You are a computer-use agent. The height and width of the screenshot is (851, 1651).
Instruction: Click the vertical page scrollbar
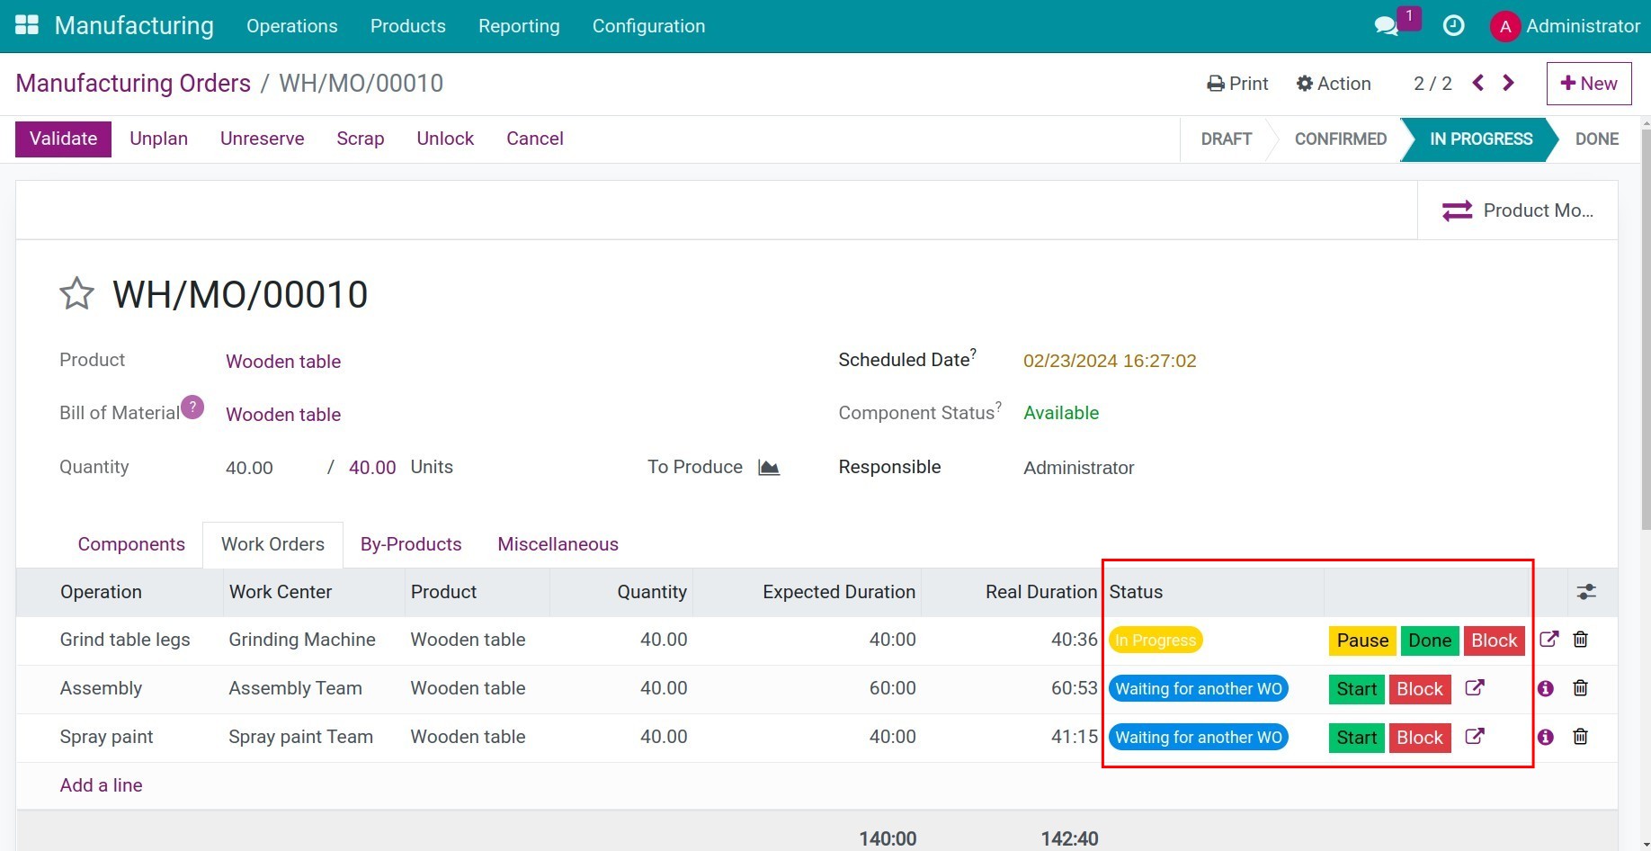1646,328
